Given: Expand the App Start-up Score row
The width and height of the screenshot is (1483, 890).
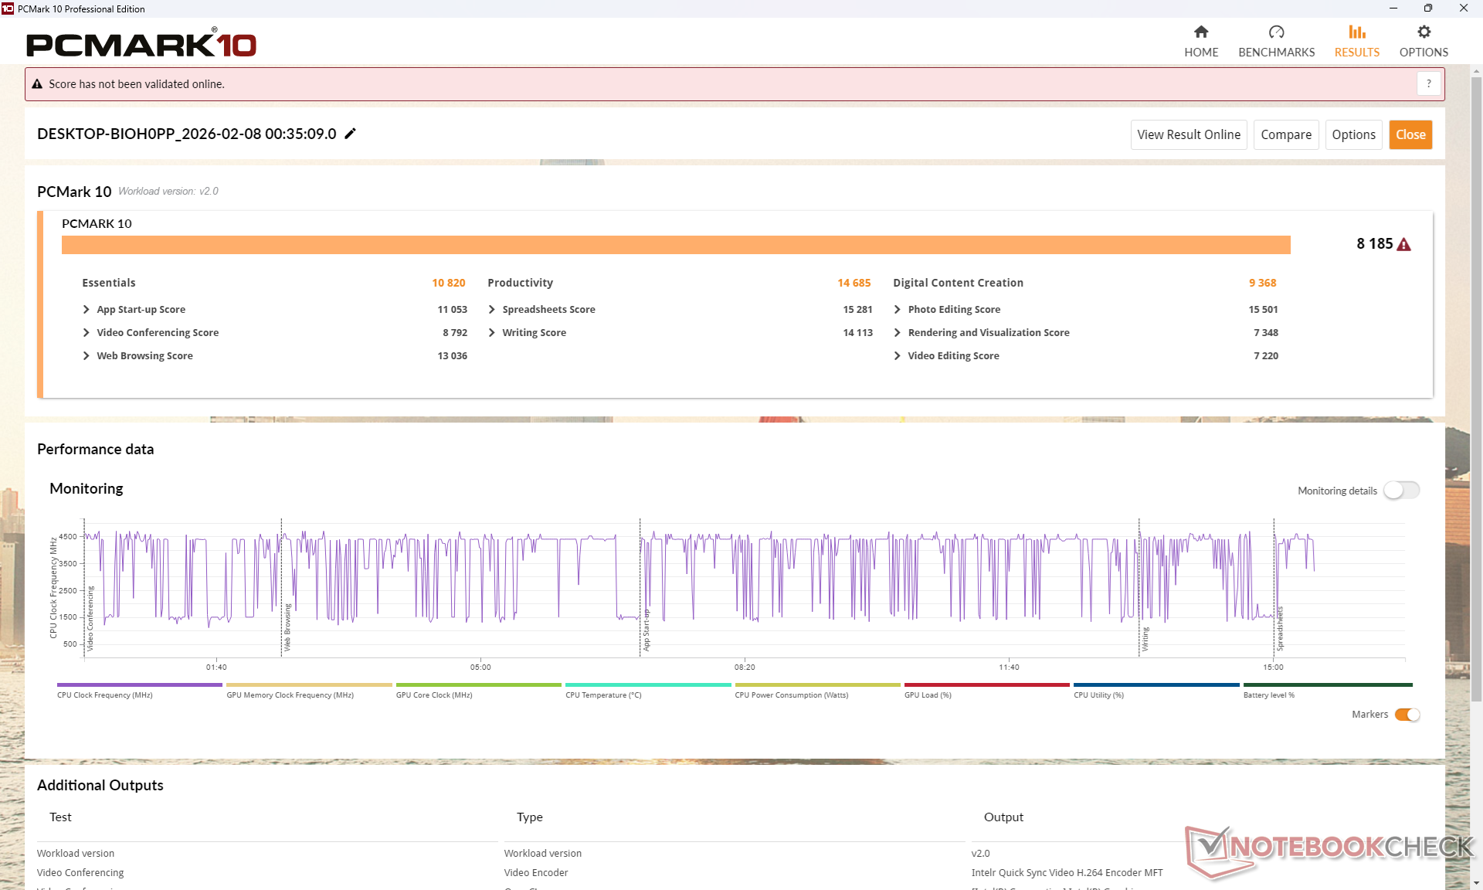Looking at the screenshot, I should tap(86, 310).
